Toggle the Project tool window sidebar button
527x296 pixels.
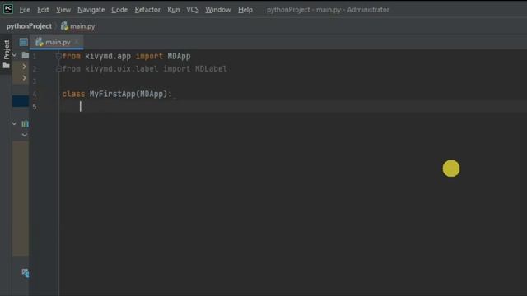pyautogui.click(x=6, y=53)
